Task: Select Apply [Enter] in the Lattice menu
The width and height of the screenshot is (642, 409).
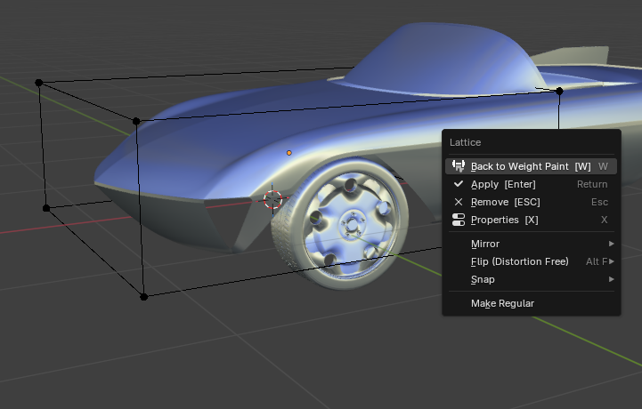Action: [x=531, y=184]
